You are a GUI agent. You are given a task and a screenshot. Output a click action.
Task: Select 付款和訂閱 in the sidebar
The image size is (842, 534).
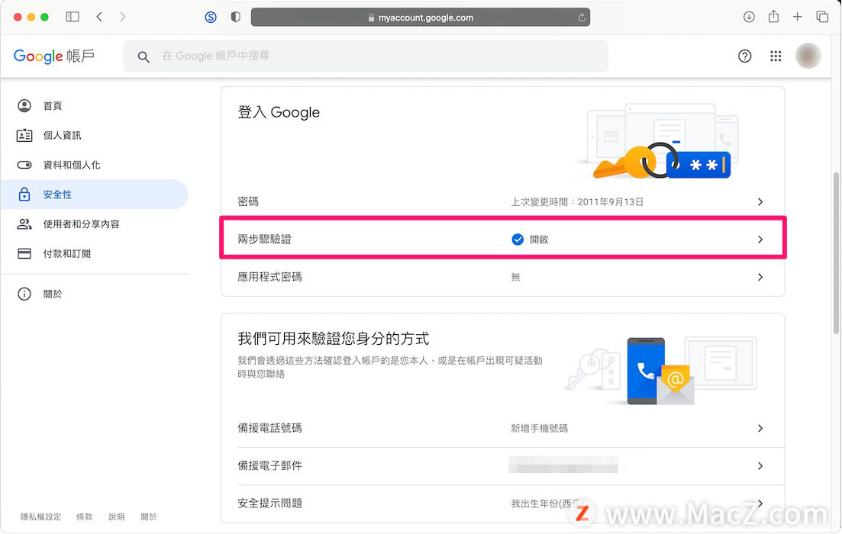95,253
